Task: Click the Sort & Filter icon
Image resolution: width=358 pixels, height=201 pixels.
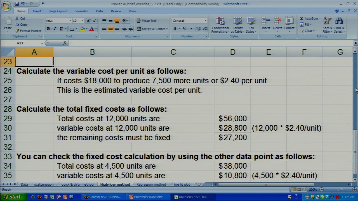Action: [327, 22]
